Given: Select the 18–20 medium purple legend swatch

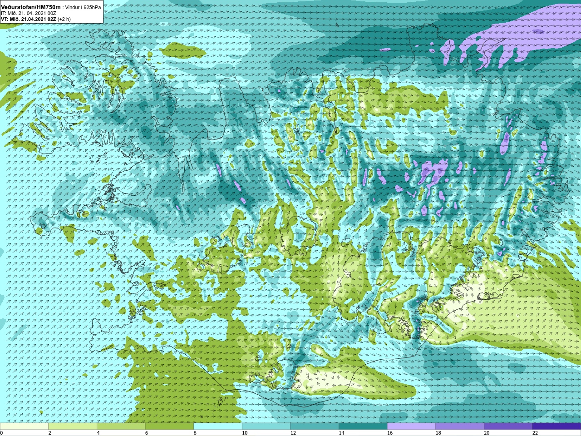Looking at the screenshot, I should (460, 426).
